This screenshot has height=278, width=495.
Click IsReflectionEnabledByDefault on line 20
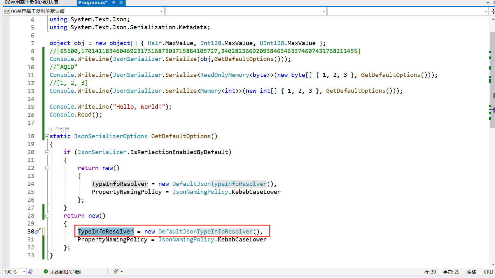[x=179, y=152]
